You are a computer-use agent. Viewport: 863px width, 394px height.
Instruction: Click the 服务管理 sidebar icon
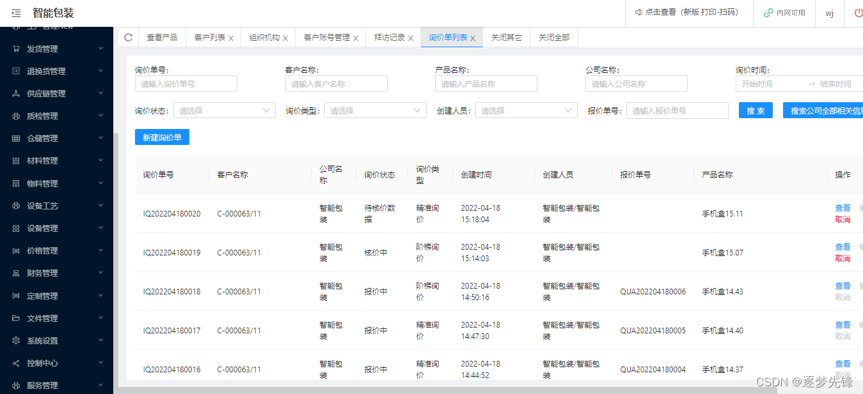tap(16, 386)
